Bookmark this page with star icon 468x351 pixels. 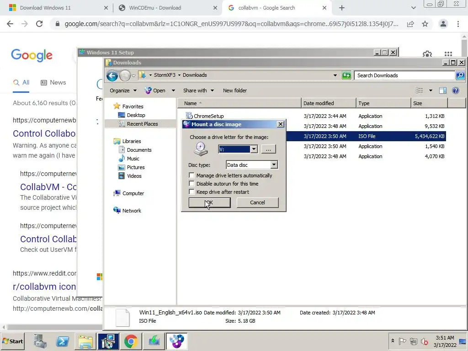(x=425, y=24)
